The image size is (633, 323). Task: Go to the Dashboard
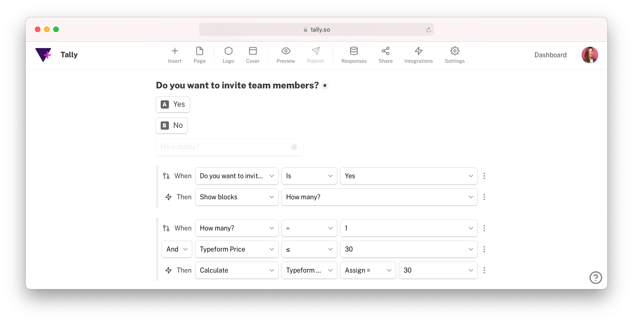point(550,55)
